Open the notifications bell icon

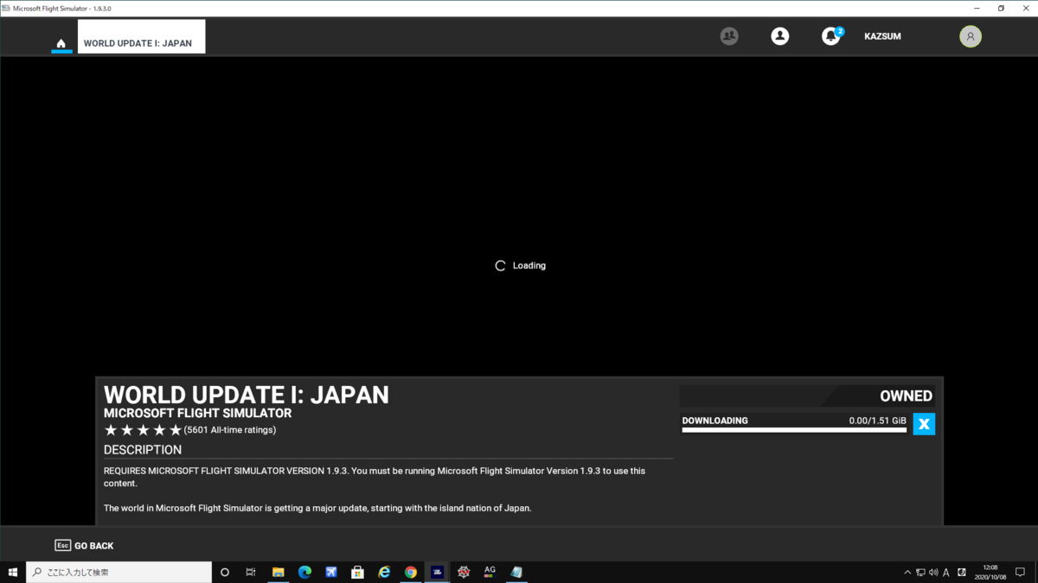831,36
